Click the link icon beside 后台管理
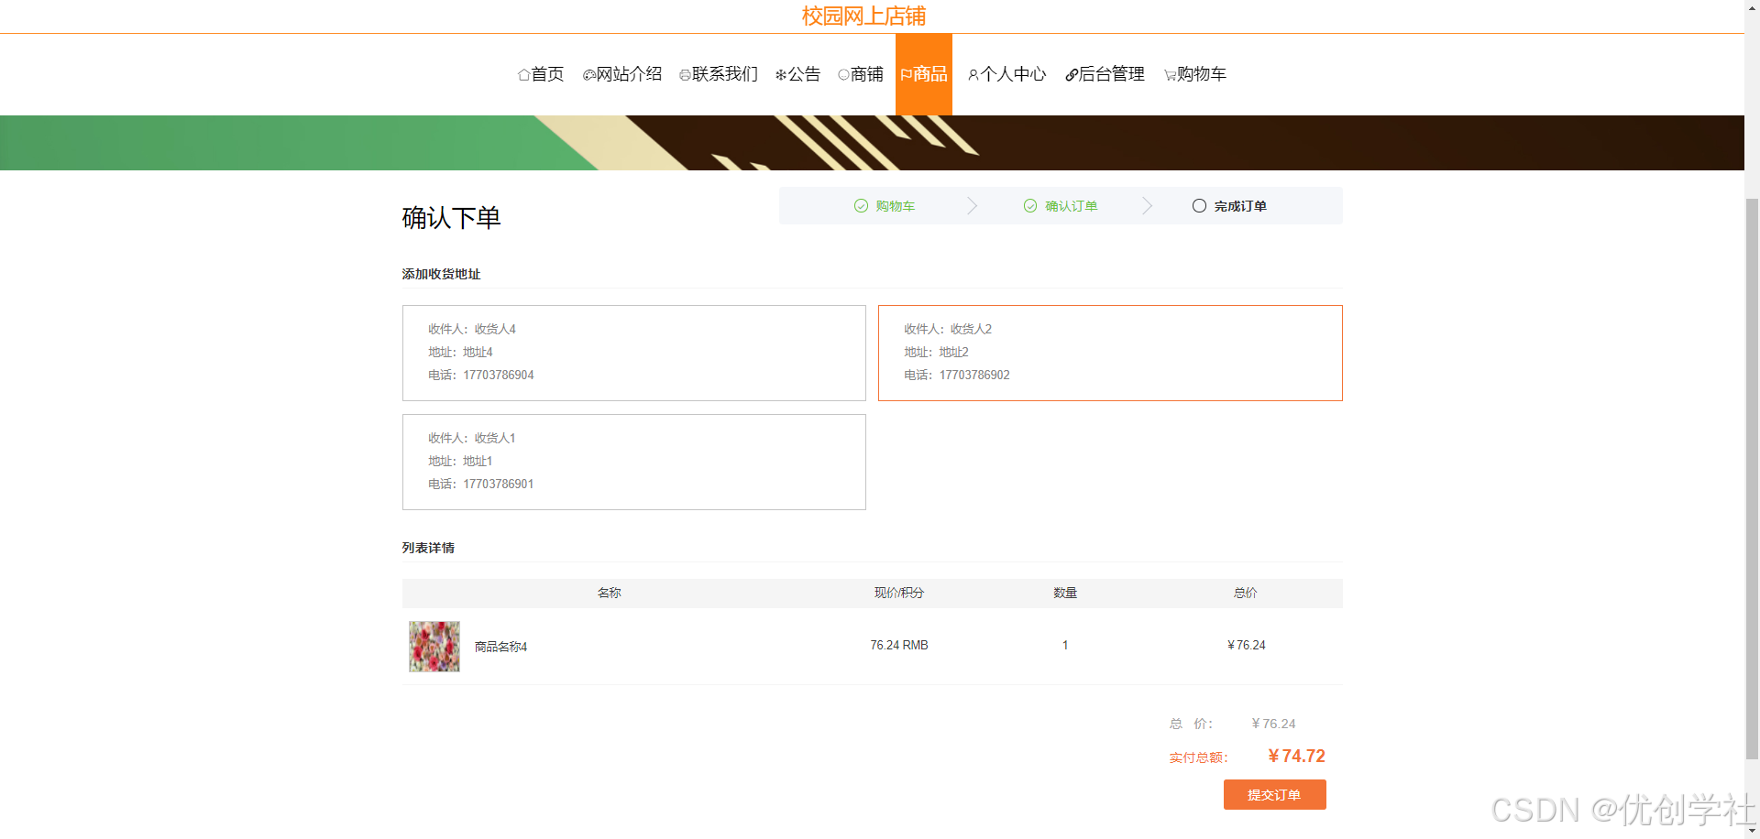 point(1071,74)
